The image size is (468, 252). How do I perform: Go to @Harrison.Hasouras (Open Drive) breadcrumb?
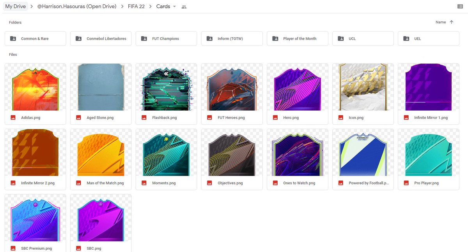click(77, 6)
